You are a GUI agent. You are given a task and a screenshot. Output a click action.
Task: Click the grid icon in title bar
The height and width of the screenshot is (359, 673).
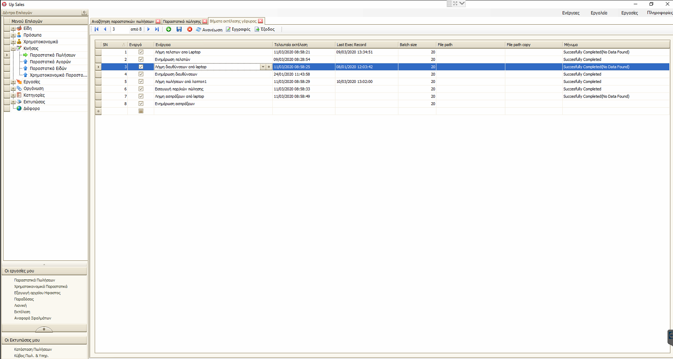449,3
